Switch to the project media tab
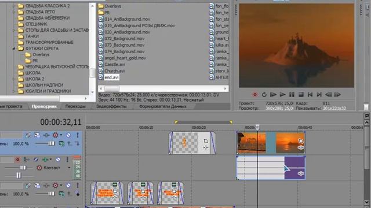This screenshot has width=371, height=208. point(11,106)
